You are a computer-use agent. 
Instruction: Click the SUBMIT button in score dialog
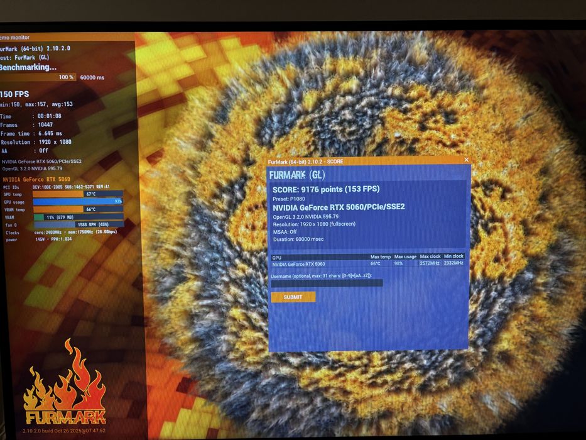coord(293,297)
